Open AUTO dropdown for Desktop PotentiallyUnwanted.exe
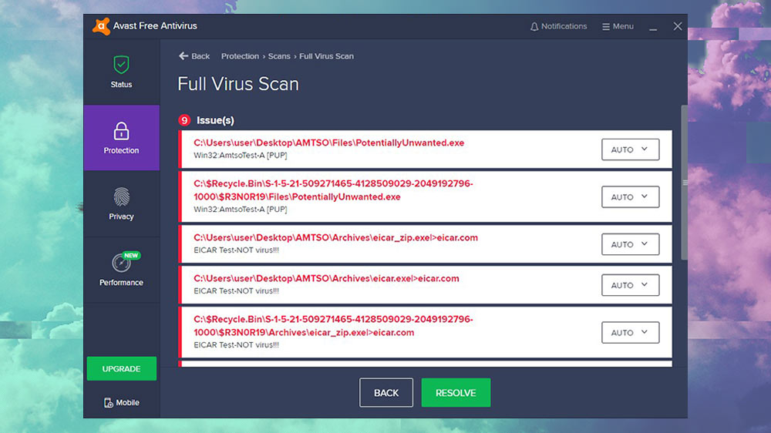771x433 pixels. [631, 149]
